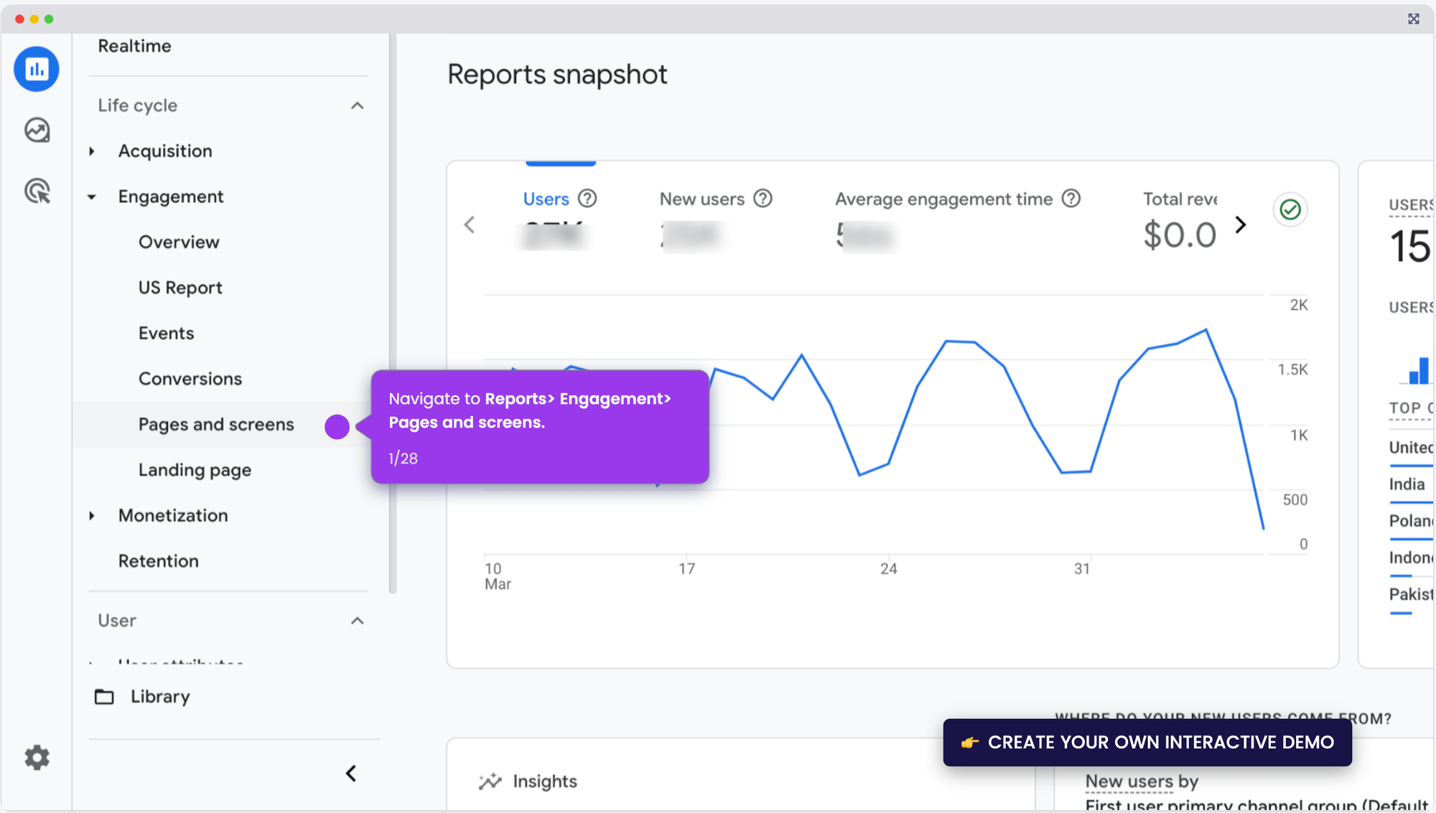Open the Pages and screens report
Image resolution: width=1436 pixels, height=813 pixels.
pyautogui.click(x=216, y=424)
